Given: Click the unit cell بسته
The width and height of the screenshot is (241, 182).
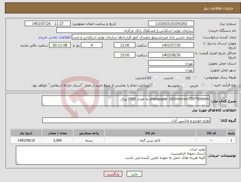Looking at the screenshot, I should pyautogui.click(x=89, y=140).
